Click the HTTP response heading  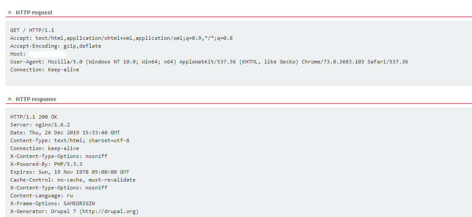(x=36, y=99)
